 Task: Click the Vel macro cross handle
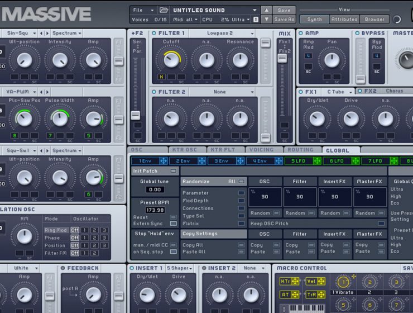[x=321, y=281]
